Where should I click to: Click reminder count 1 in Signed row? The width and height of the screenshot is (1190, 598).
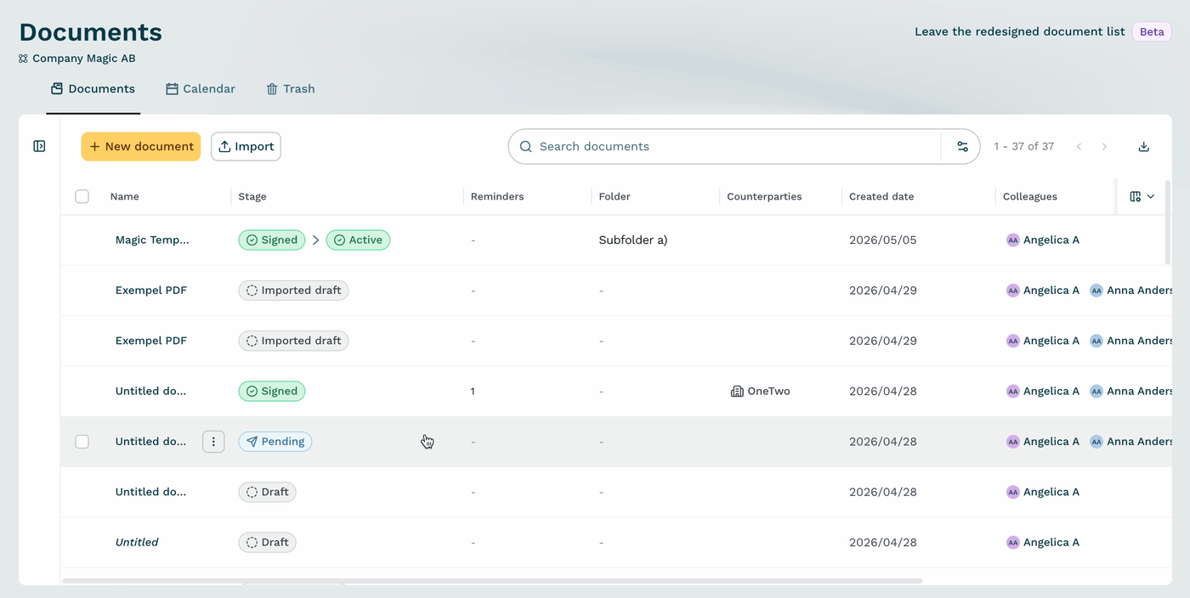pyautogui.click(x=473, y=391)
